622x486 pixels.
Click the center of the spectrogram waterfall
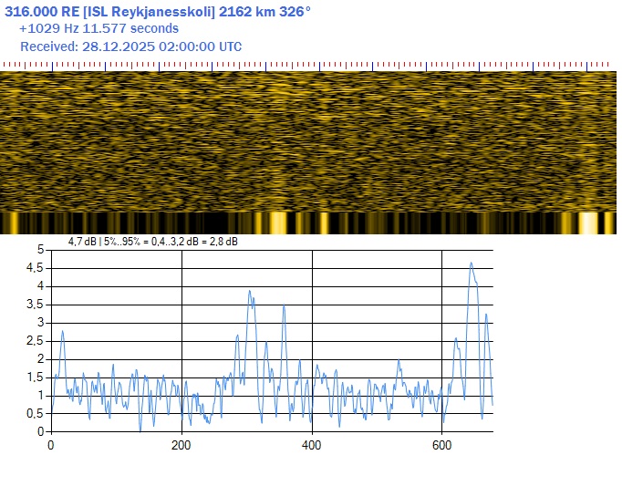tap(308, 141)
